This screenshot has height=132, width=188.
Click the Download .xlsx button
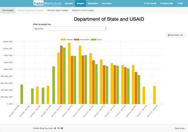(x=175, y=35)
